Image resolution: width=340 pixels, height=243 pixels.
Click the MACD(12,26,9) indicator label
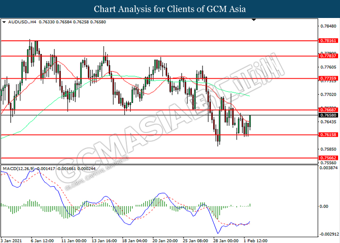(18, 169)
